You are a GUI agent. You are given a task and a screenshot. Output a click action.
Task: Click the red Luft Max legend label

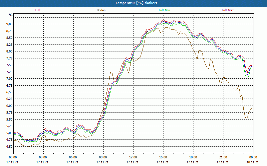[228, 10]
